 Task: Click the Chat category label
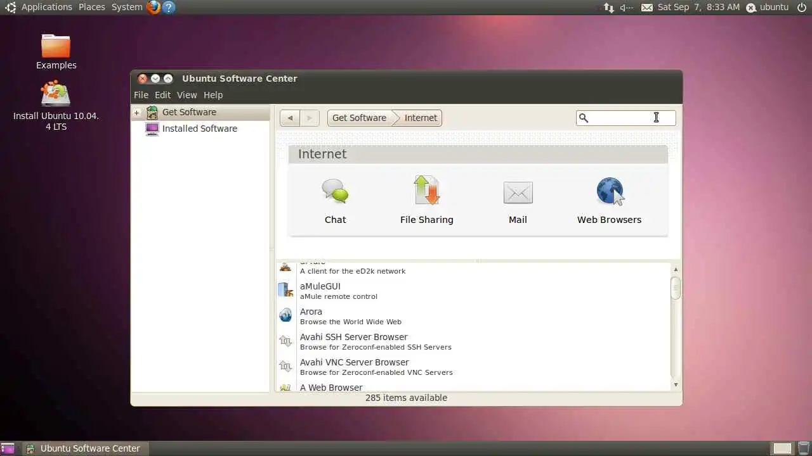(335, 220)
